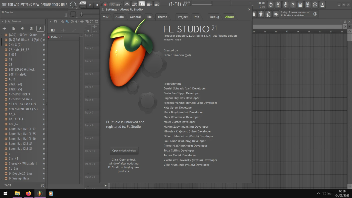The width and height of the screenshot is (352, 198).
Task: Select the Paint brush tool in playlist
Action: 67,22
